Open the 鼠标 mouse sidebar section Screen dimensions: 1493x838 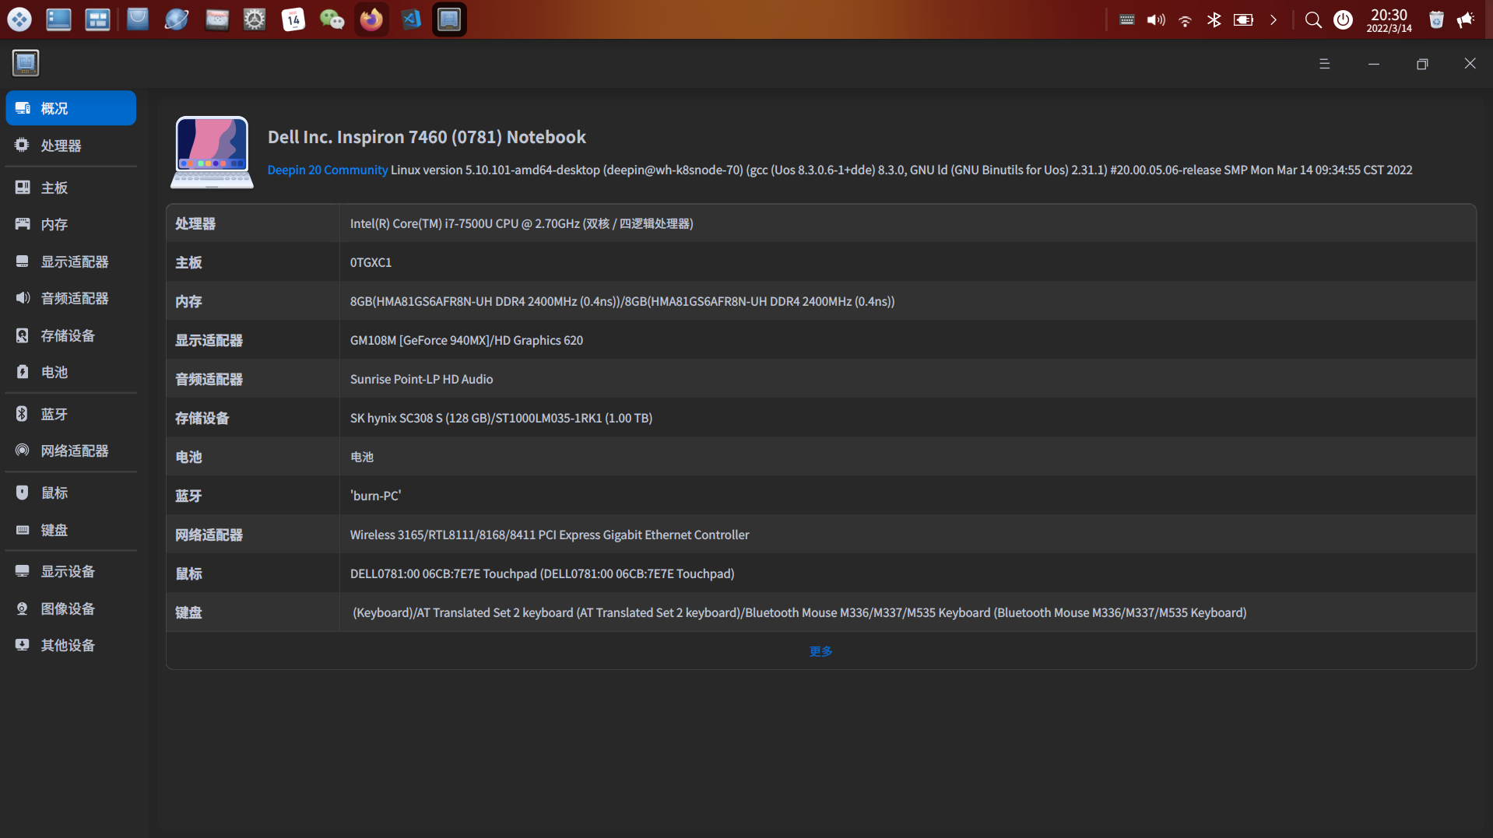[71, 493]
